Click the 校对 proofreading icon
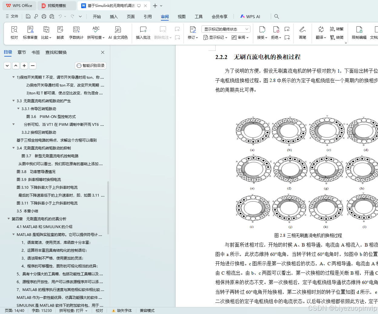 point(14,33)
